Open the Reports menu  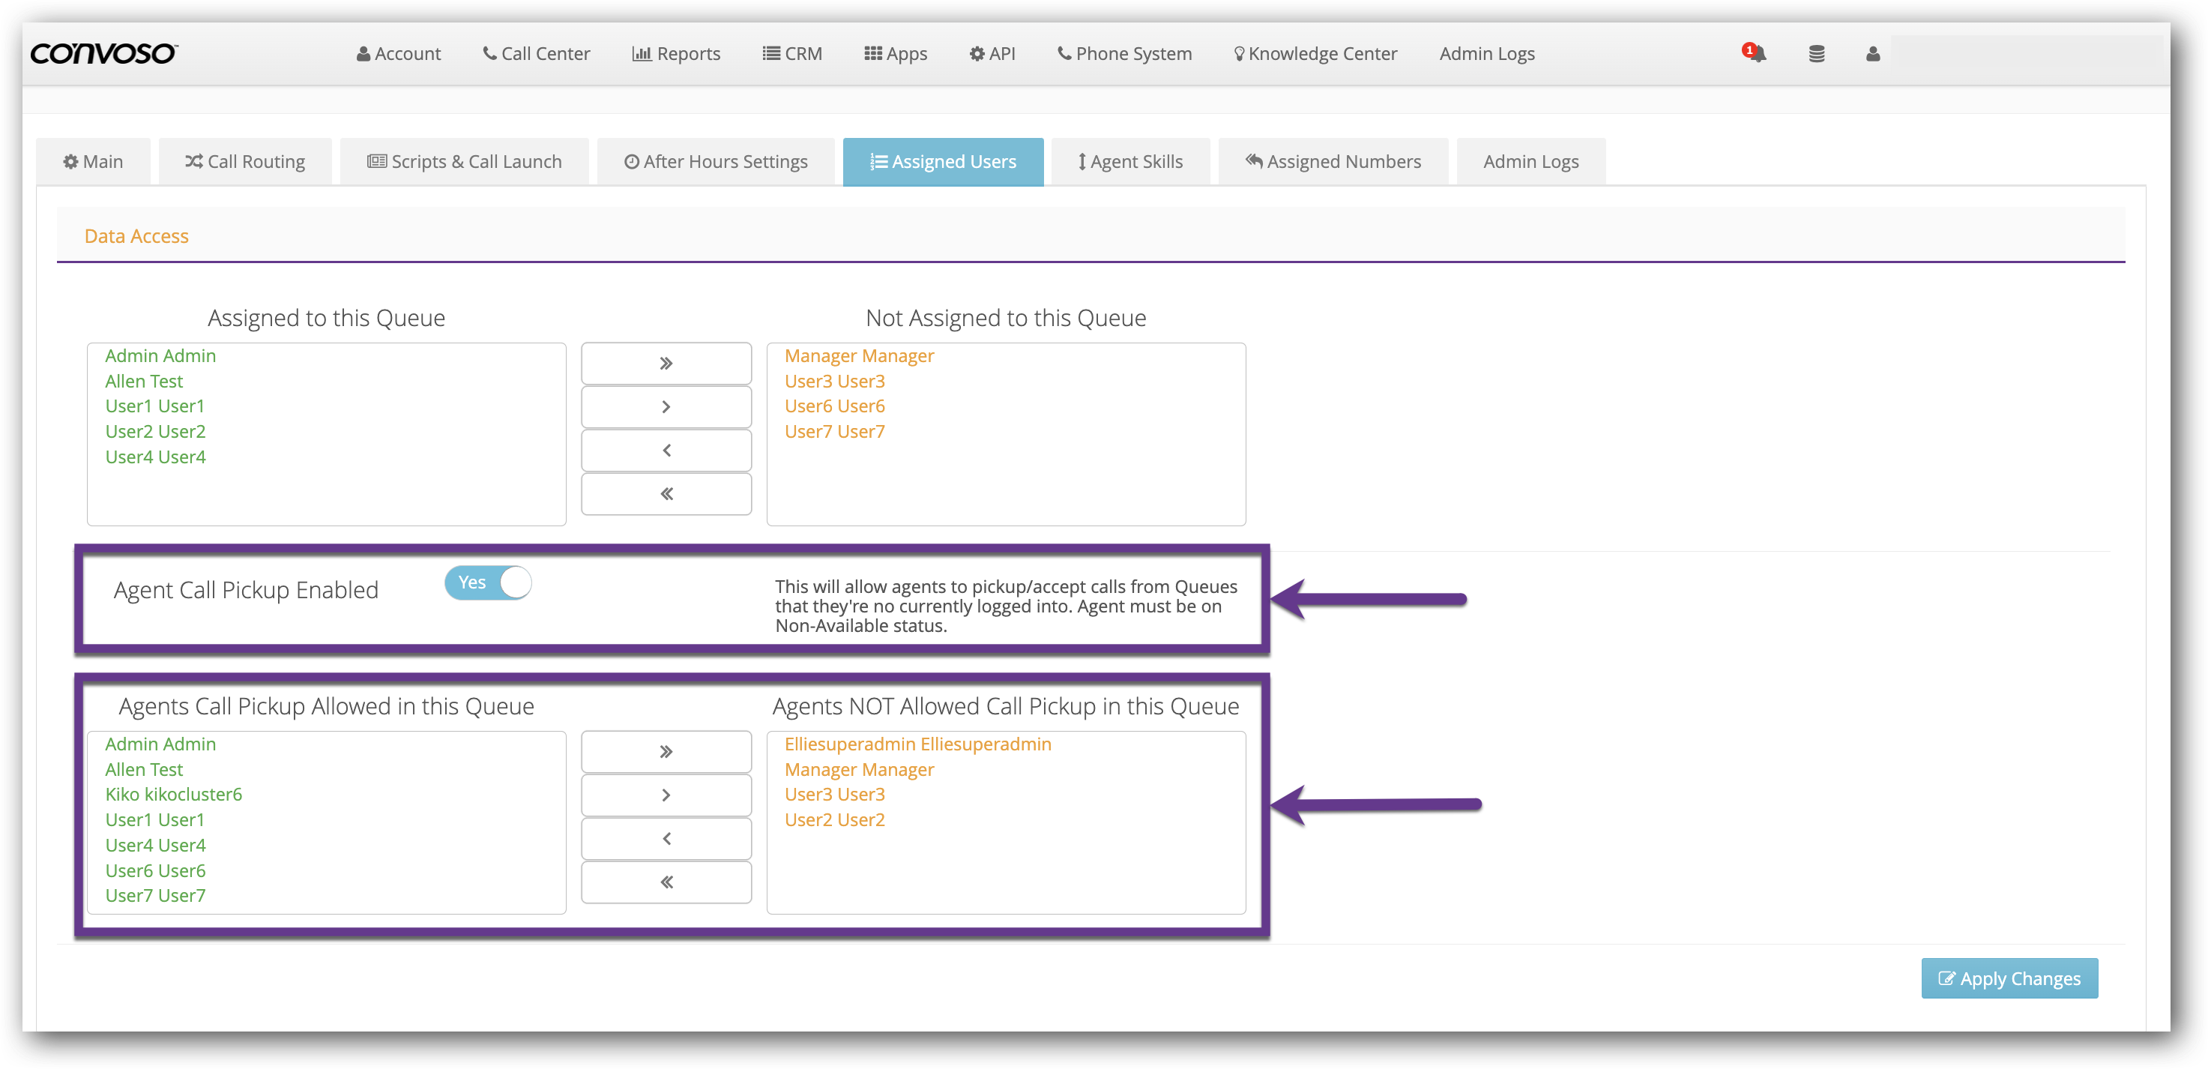tap(676, 54)
